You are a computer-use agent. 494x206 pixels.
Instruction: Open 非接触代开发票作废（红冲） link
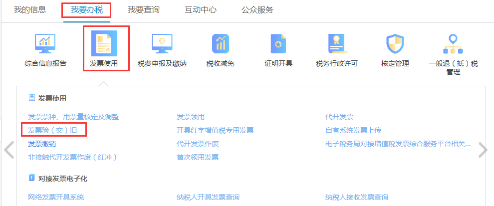click(72, 157)
